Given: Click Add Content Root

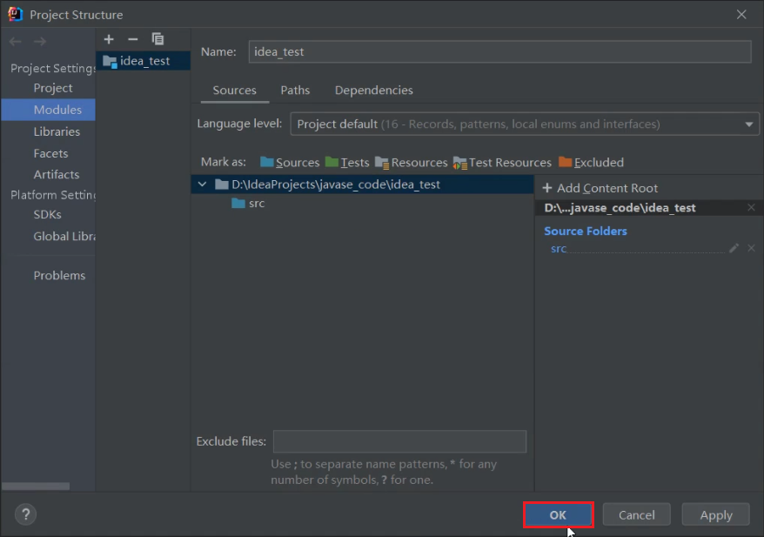Looking at the screenshot, I should point(600,188).
